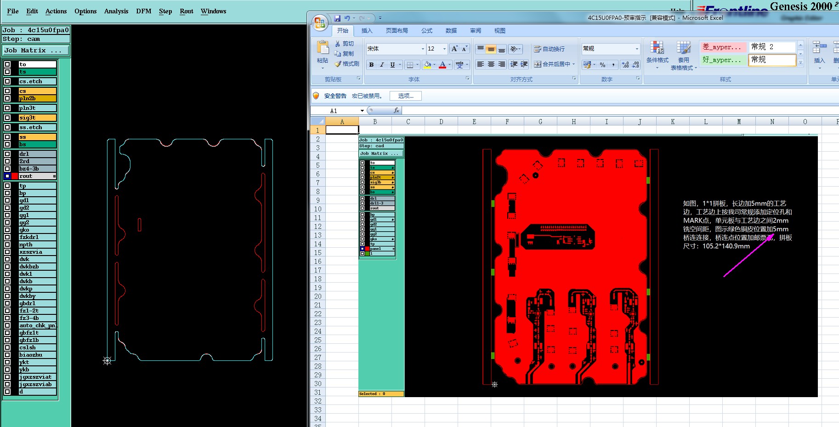Screen dimensions: 839x427
Task: Save the workbook from Quick Access Toolbar
Action: (337, 18)
